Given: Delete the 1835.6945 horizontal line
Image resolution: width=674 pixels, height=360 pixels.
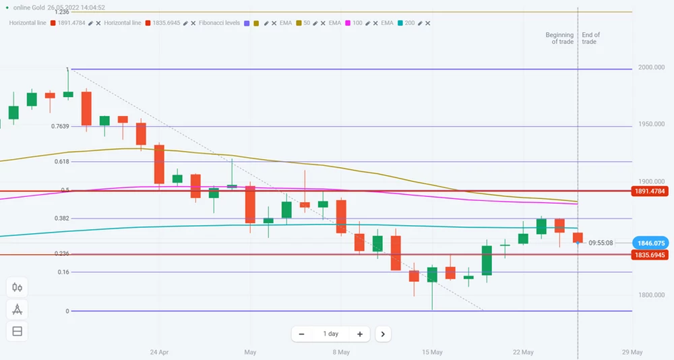Looking at the screenshot, I should (x=193, y=23).
